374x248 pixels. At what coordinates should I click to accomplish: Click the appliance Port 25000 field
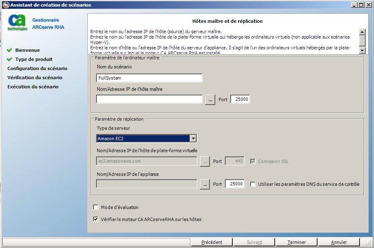235,184
